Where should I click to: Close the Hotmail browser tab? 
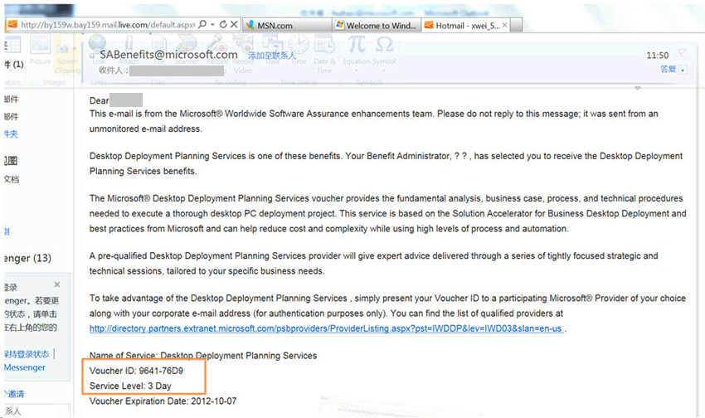(504, 25)
